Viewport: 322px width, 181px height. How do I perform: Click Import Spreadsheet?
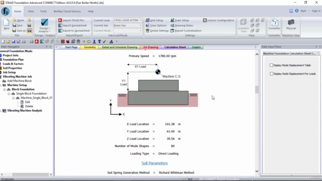click(72, 26)
